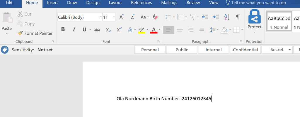300x117 pixels.
Task: Click the Sort A-Z icon
Action: [227, 17]
